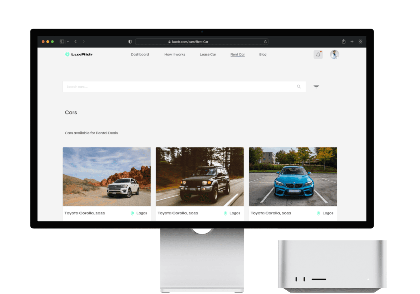420x294 pixels.
Task: Click the first card's location pin icon
Action: point(132,213)
